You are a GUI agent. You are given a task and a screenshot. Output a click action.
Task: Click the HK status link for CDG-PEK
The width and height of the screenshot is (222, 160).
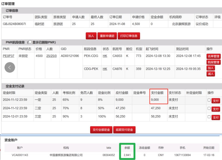(105, 69)
